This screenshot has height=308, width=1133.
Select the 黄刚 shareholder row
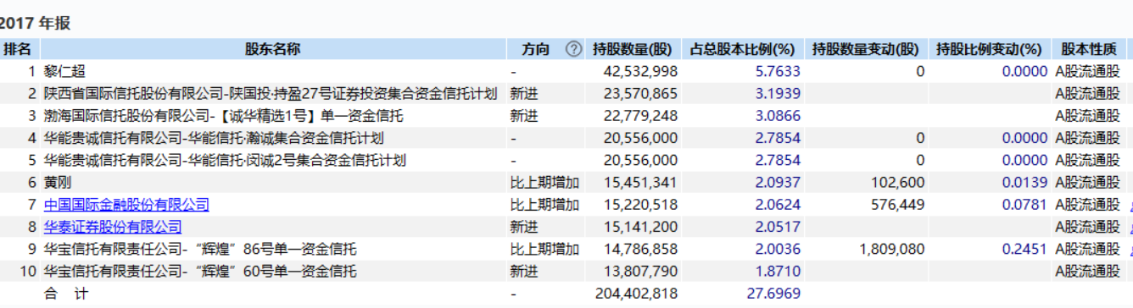(566, 183)
